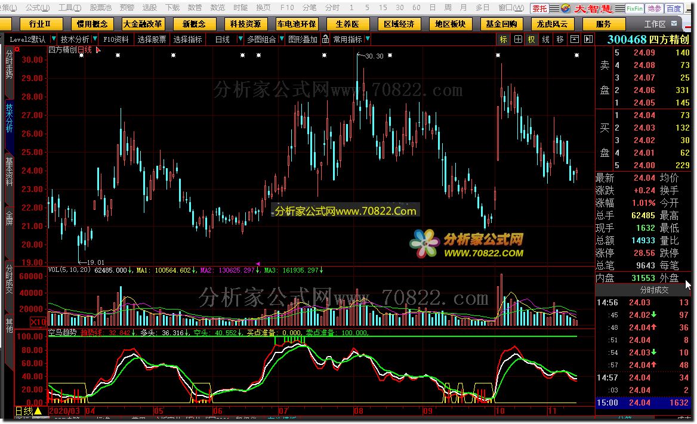Click the skip-to-end icon in chart toolbar
697x424 pixels.
click(x=588, y=39)
